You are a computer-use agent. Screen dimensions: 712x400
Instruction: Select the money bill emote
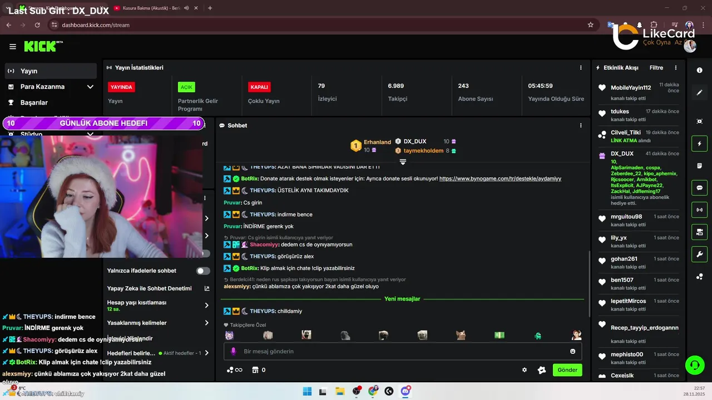point(500,335)
